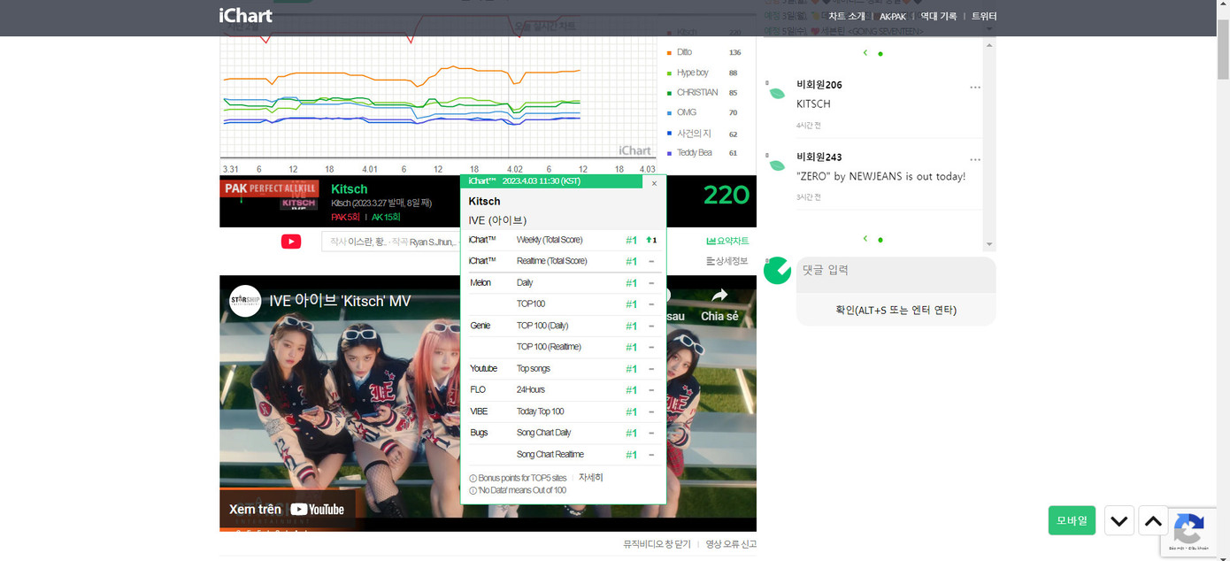The height and width of the screenshot is (561, 1230).
Task: Click the Hype boy legend color swatch
Action: coord(669,73)
